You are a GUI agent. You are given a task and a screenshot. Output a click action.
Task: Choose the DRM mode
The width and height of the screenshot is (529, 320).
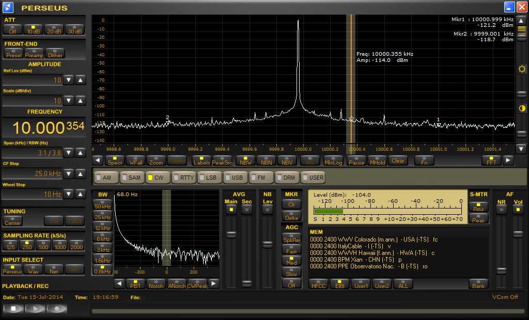coord(286,178)
